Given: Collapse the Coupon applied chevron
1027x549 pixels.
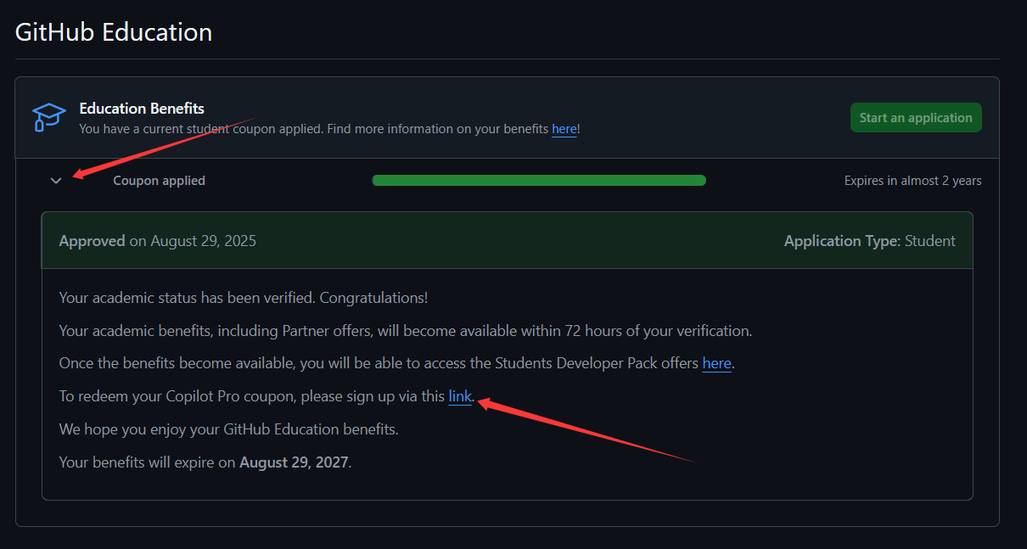Looking at the screenshot, I should pos(56,180).
